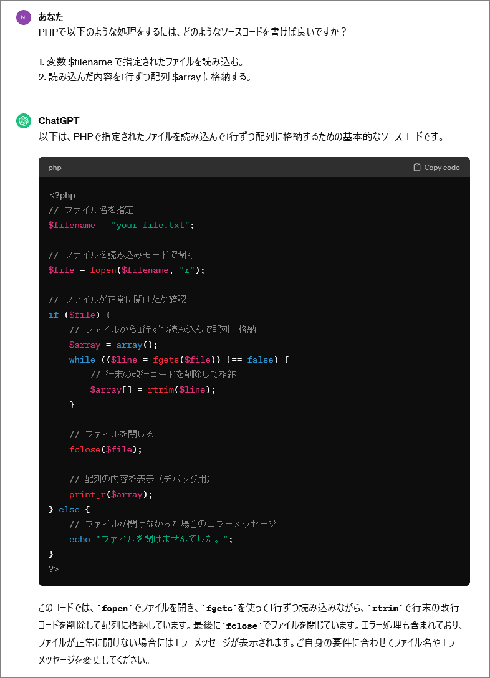
Task: Click the fclose($file) line
Action: 105,450
